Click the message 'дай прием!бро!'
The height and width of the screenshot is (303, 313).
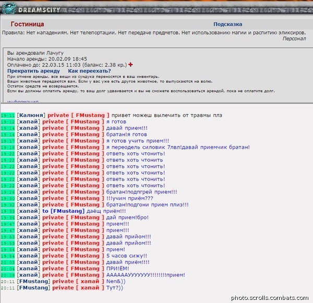pos(127,217)
